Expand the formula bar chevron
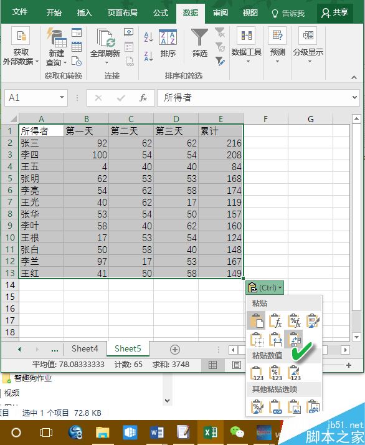This screenshot has width=365, height=445. point(354,97)
